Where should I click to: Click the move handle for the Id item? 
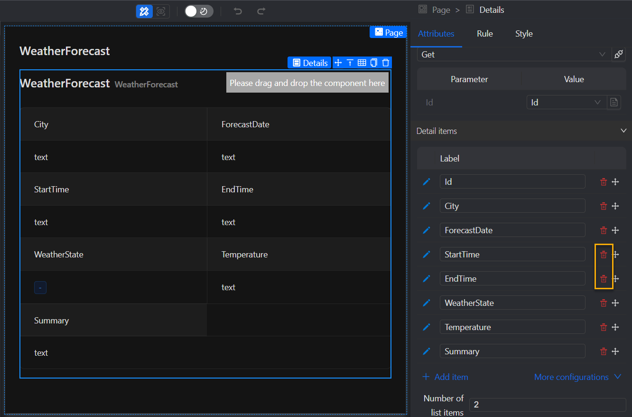pyautogui.click(x=615, y=182)
